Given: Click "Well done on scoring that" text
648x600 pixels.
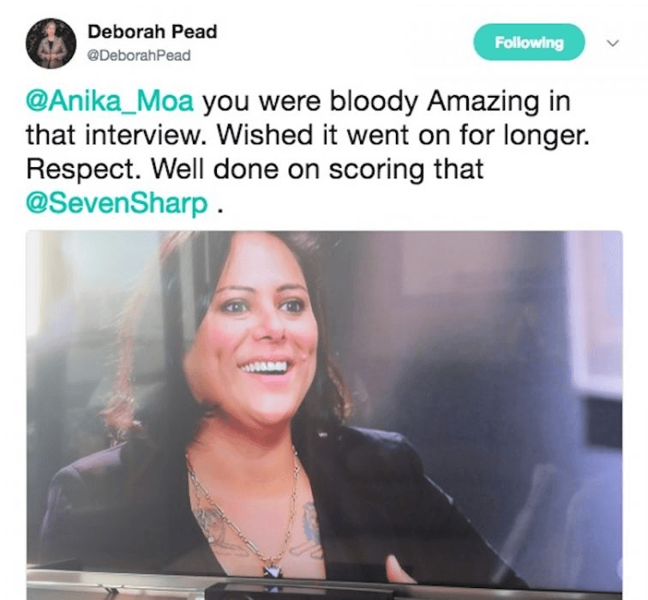Looking at the screenshot, I should pos(317,170).
